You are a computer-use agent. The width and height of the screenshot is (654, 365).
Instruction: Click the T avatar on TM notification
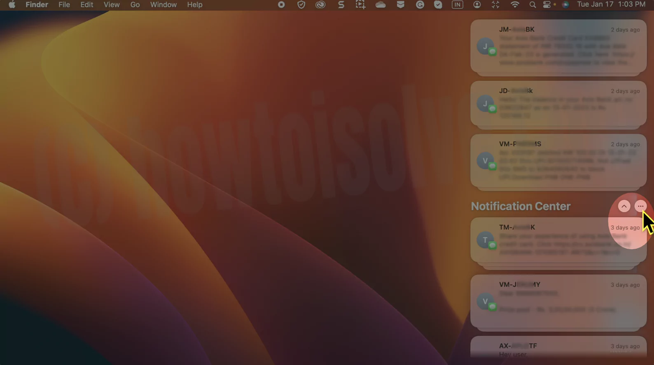click(x=486, y=240)
